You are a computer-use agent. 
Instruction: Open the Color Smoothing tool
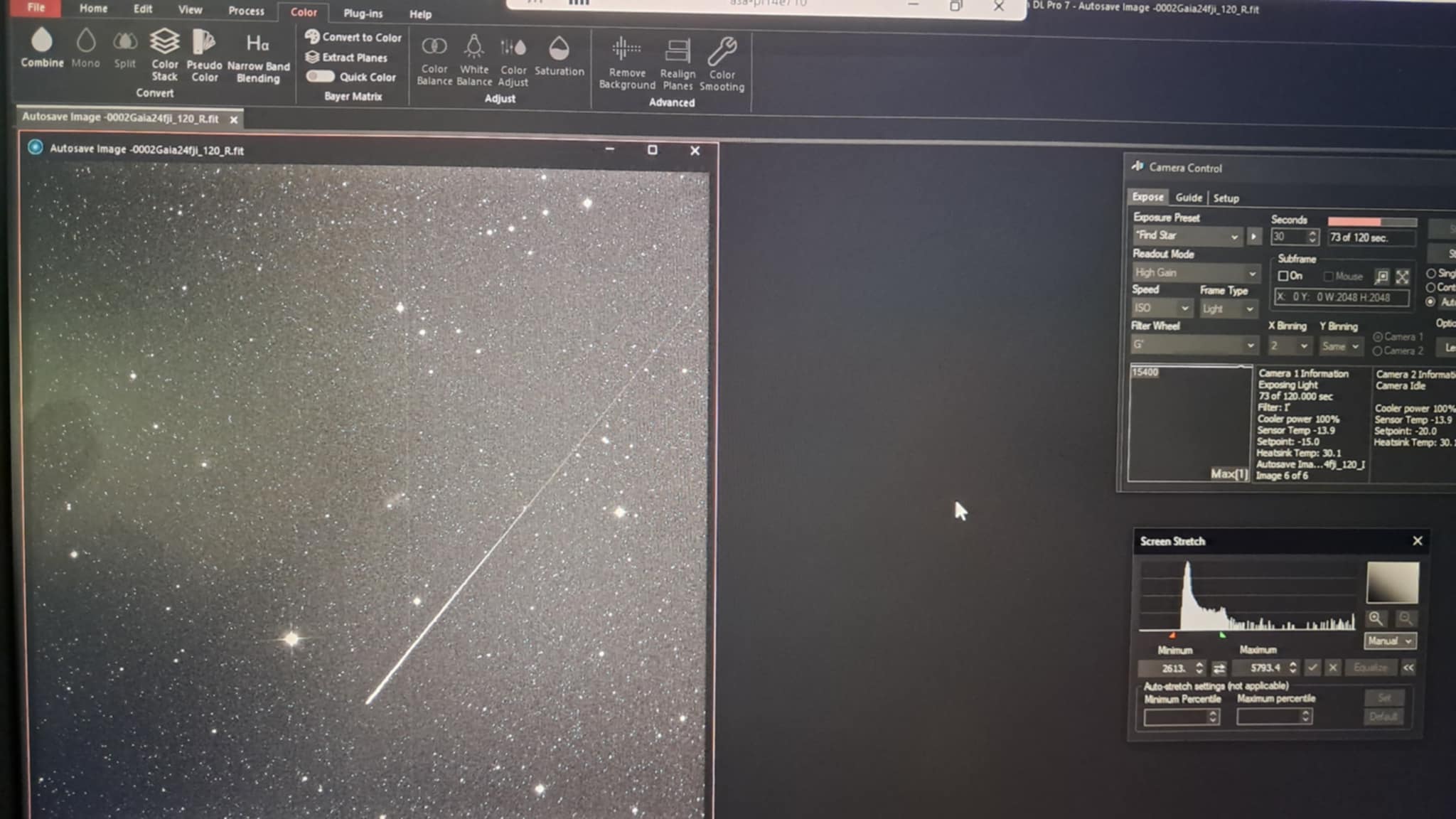click(722, 65)
